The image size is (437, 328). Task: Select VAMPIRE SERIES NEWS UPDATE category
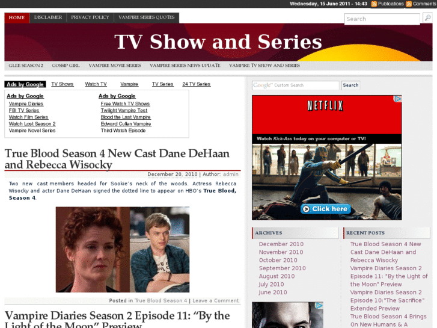185,66
